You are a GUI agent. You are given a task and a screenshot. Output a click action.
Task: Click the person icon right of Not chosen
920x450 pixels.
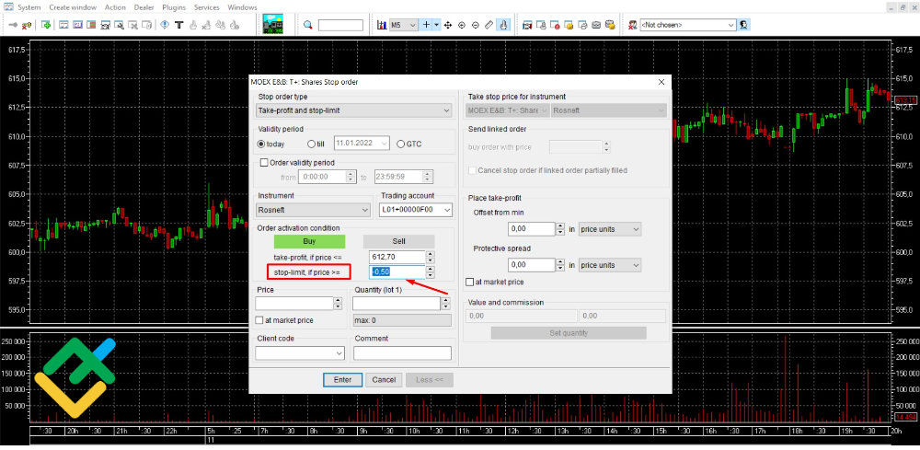coord(744,25)
